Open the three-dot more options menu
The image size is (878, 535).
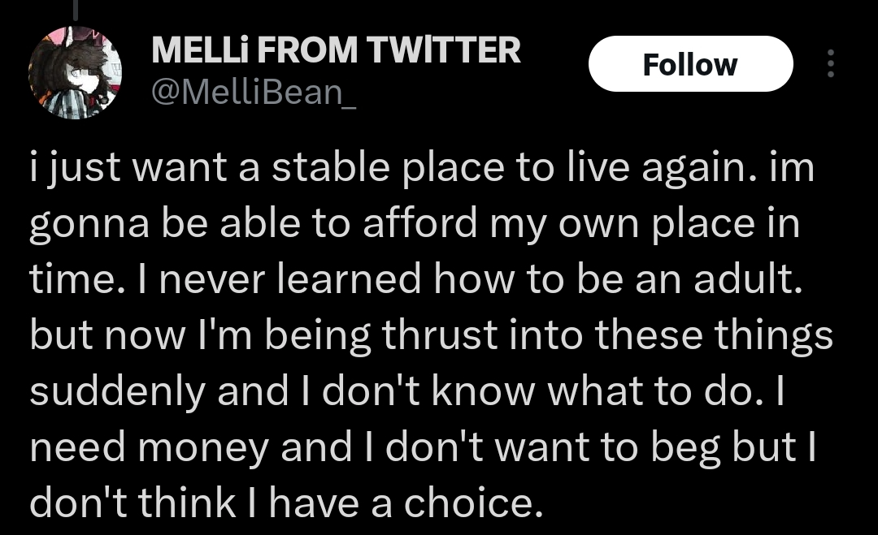[830, 63]
